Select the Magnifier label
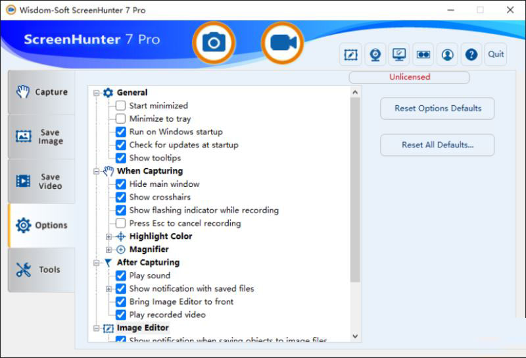Image resolution: width=526 pixels, height=358 pixels. pyautogui.click(x=149, y=249)
